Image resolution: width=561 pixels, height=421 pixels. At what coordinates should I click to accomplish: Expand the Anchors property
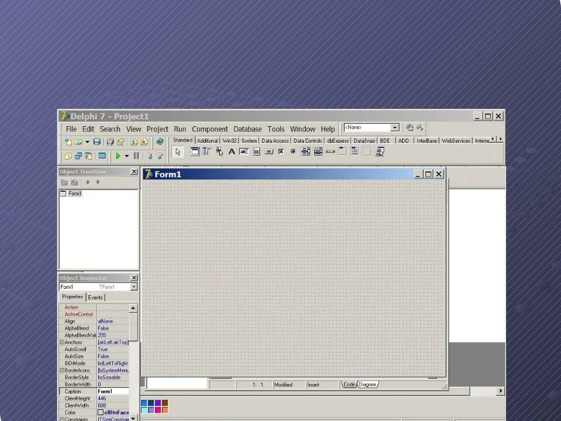tap(62, 342)
